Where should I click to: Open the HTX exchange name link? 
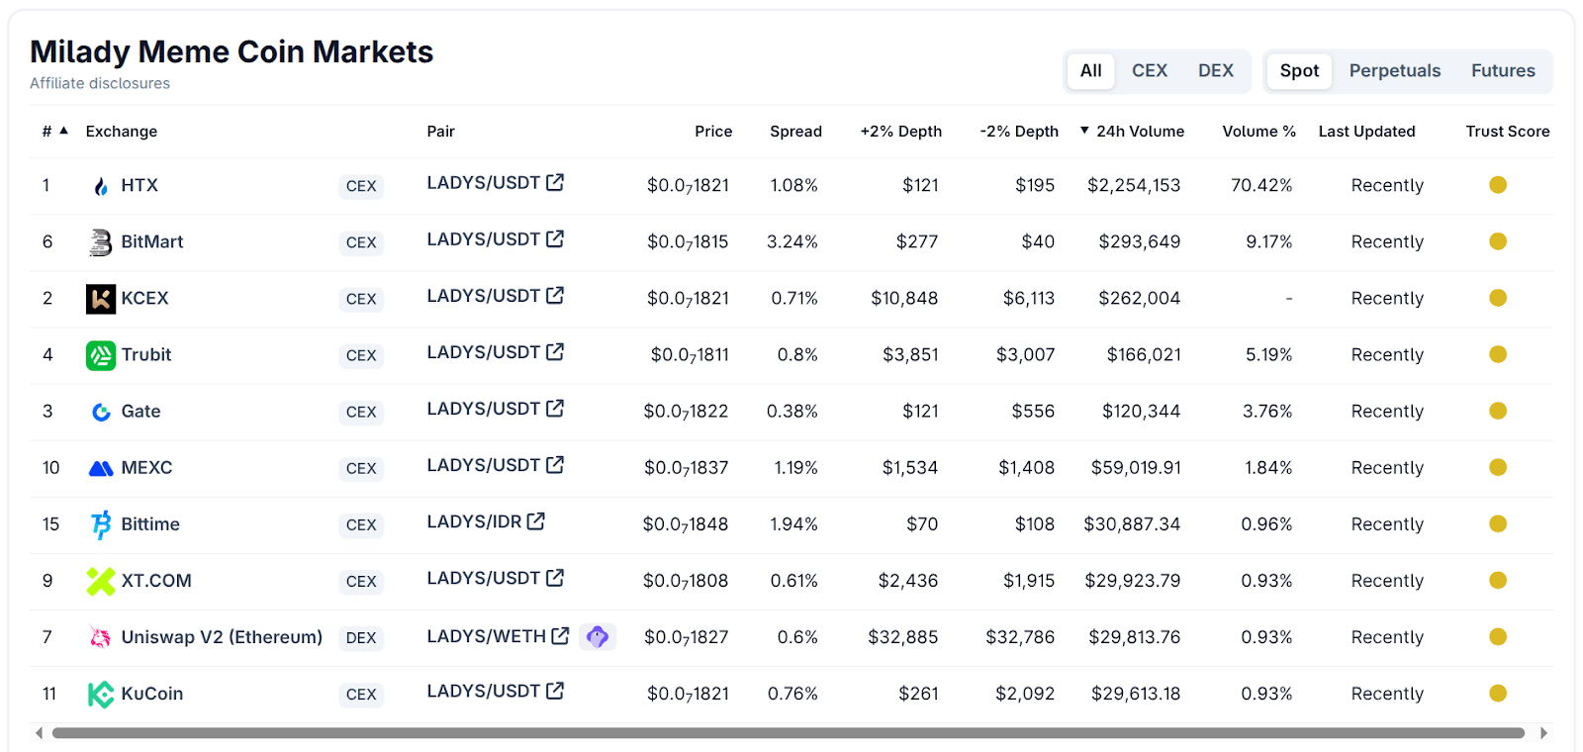click(140, 185)
